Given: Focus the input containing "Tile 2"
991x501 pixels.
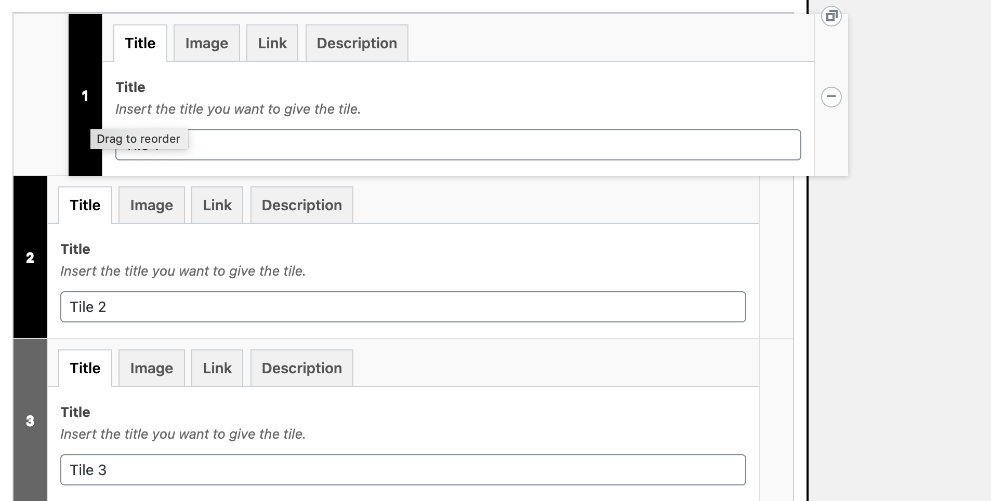Looking at the screenshot, I should coord(403,307).
